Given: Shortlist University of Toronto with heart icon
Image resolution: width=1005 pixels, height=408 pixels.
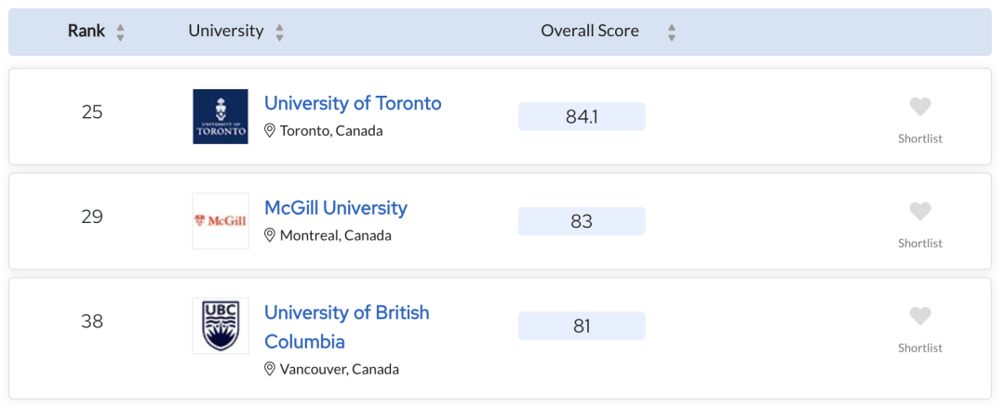Looking at the screenshot, I should coord(919,107).
